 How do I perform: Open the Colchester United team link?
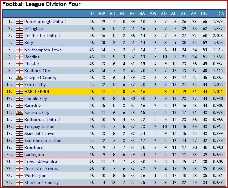click(42, 36)
